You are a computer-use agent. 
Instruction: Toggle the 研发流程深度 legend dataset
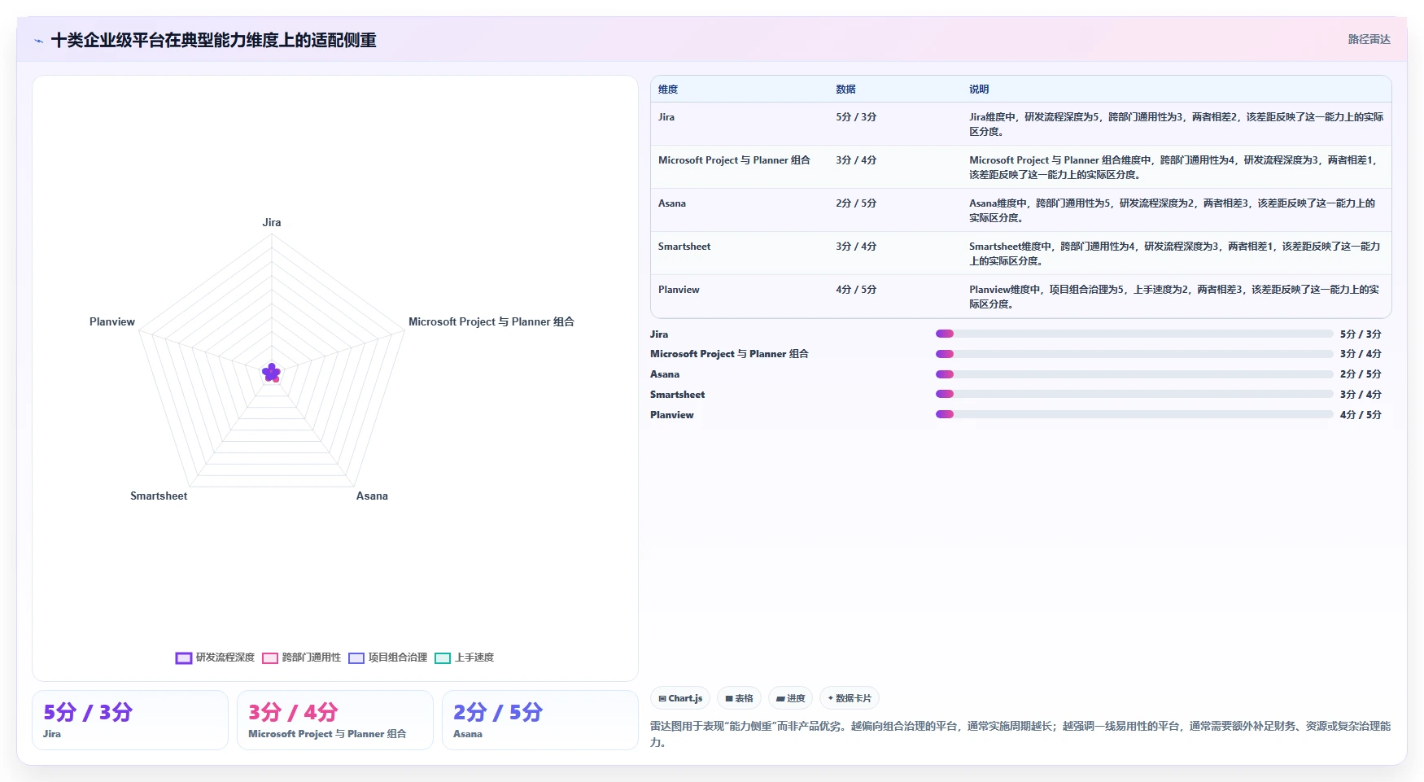click(x=215, y=657)
